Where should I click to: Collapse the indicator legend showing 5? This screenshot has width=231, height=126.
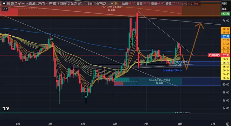pyautogui.click(x=5, y=9)
